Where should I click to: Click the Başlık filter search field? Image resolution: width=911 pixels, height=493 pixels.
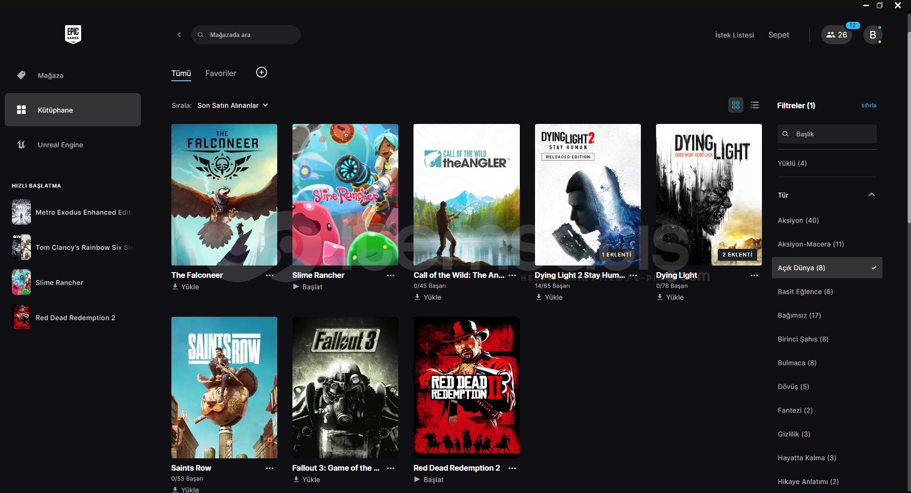827,134
